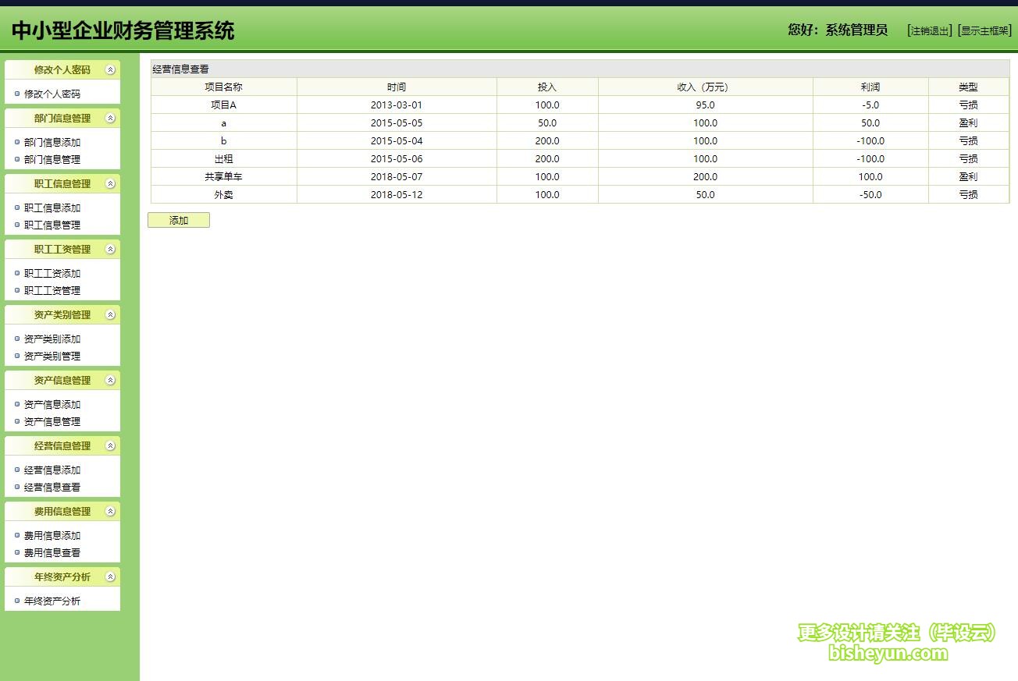Image resolution: width=1018 pixels, height=681 pixels.
Task: Click the 经营信息管理 section header title
Action: pos(62,446)
